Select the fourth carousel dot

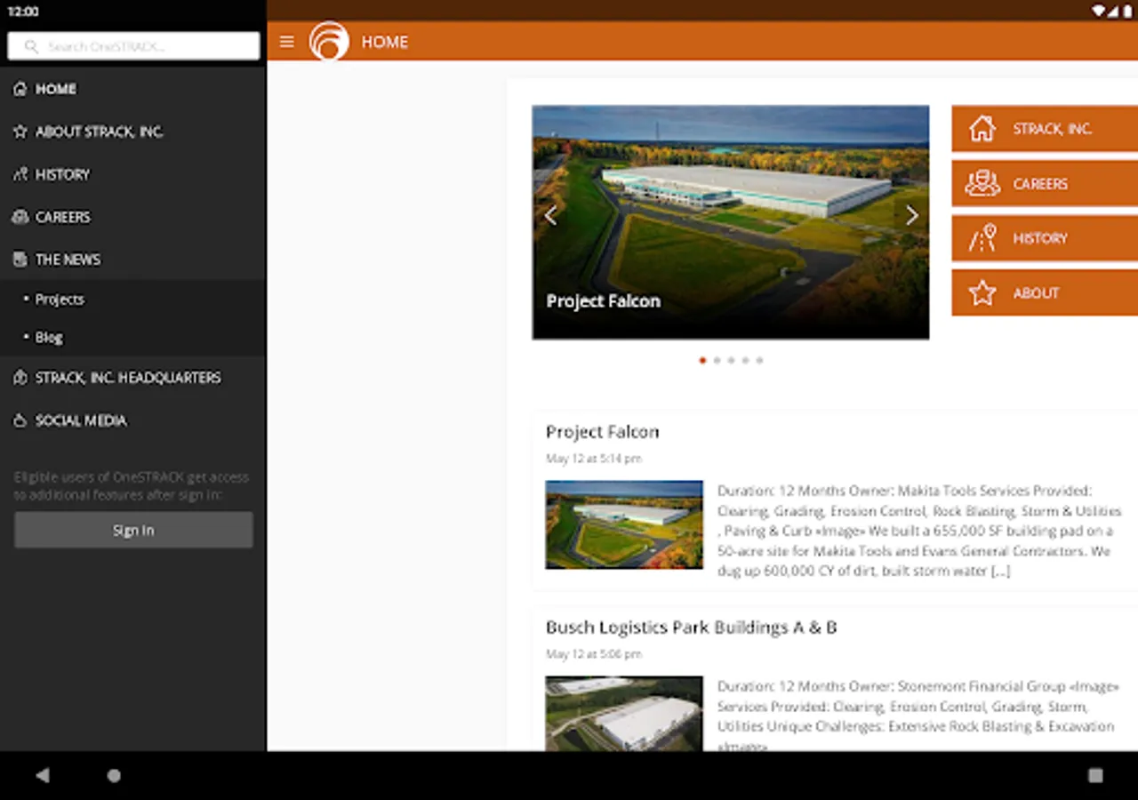pyautogui.click(x=745, y=361)
